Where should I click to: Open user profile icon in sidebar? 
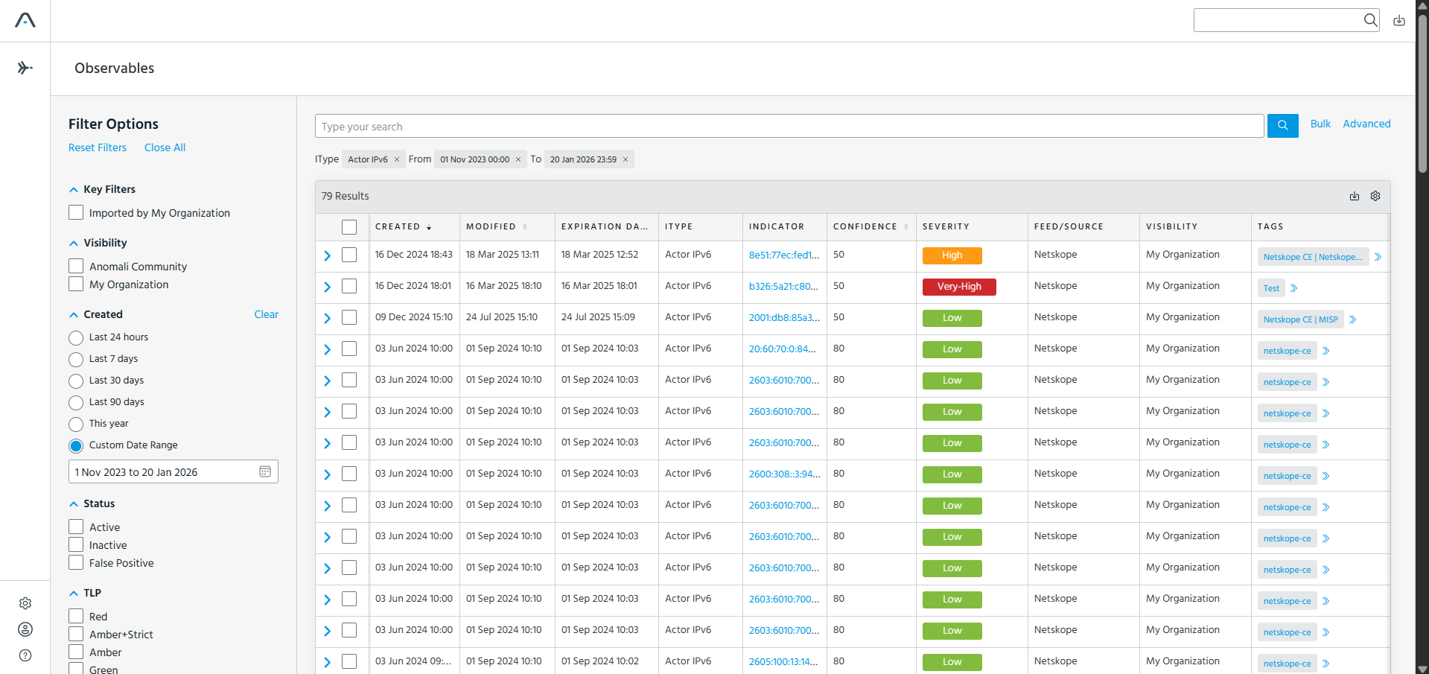25,629
